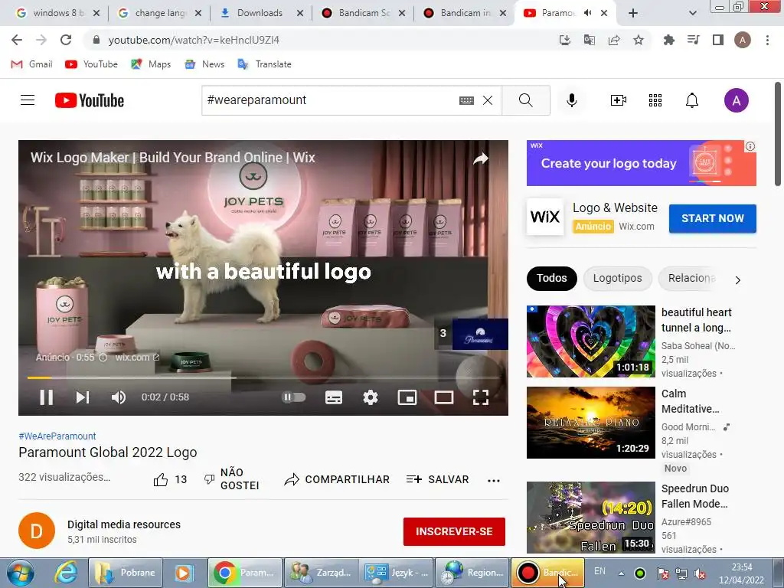784x588 pixels.
Task: Go back in browser history
Action: click(x=17, y=40)
